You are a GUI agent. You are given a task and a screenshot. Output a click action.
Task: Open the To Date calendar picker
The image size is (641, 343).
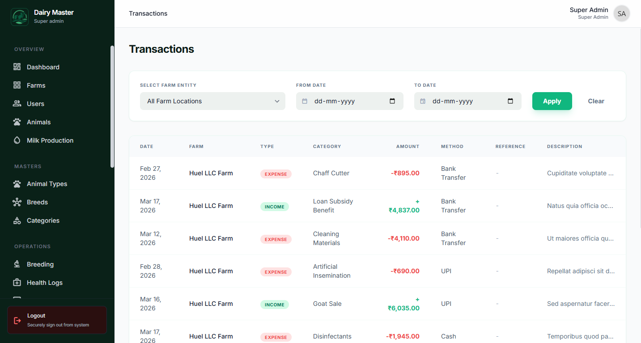click(x=510, y=101)
